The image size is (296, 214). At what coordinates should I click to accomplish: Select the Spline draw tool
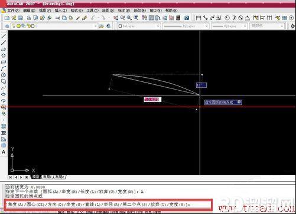pos(4,88)
